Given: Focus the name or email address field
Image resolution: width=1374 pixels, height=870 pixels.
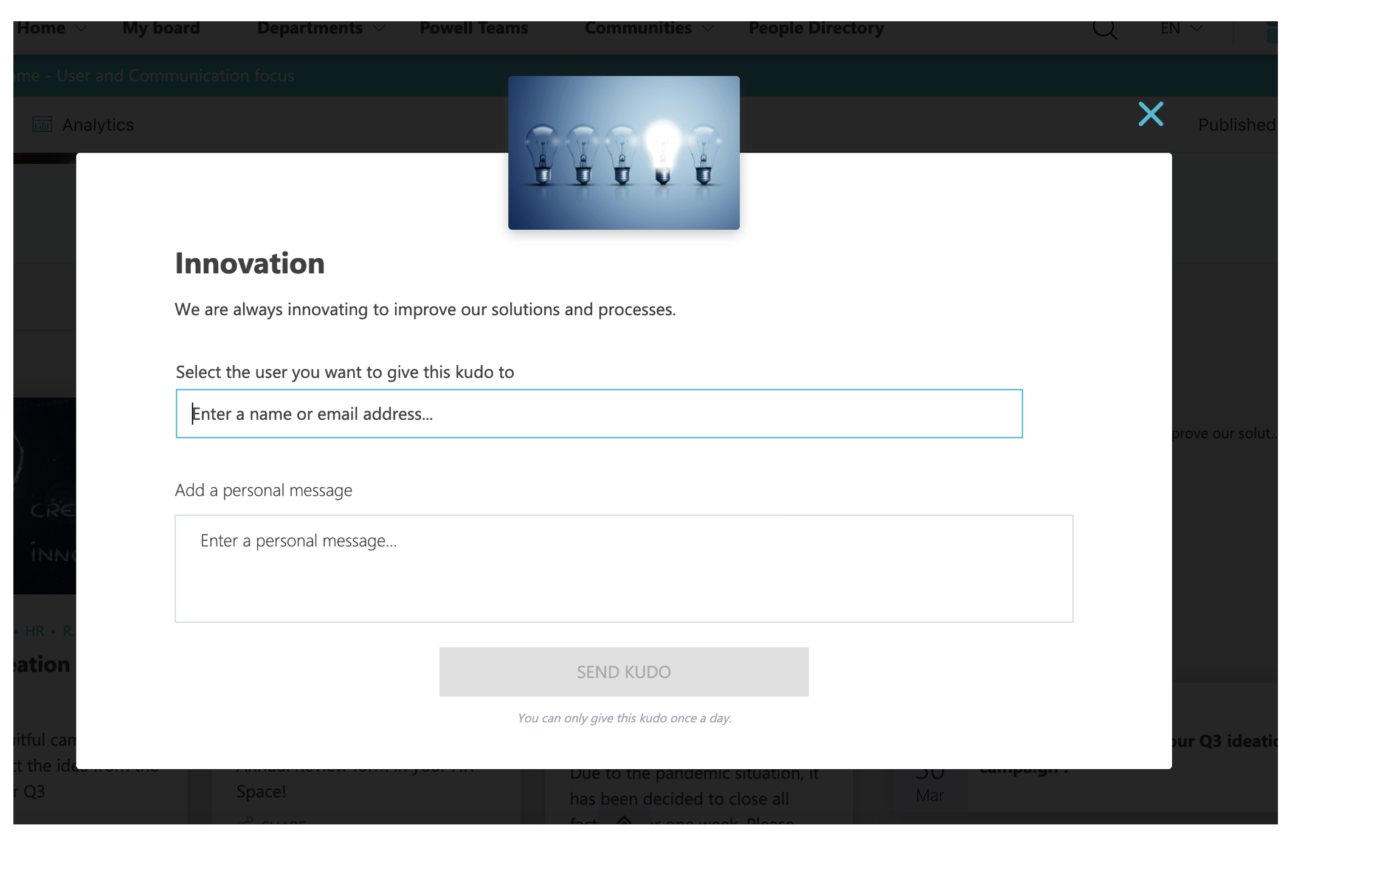Looking at the screenshot, I should [x=599, y=413].
